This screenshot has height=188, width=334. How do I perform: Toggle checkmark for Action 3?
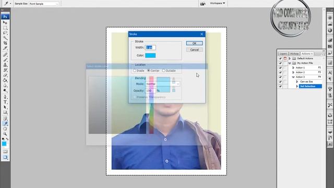pos(280,77)
